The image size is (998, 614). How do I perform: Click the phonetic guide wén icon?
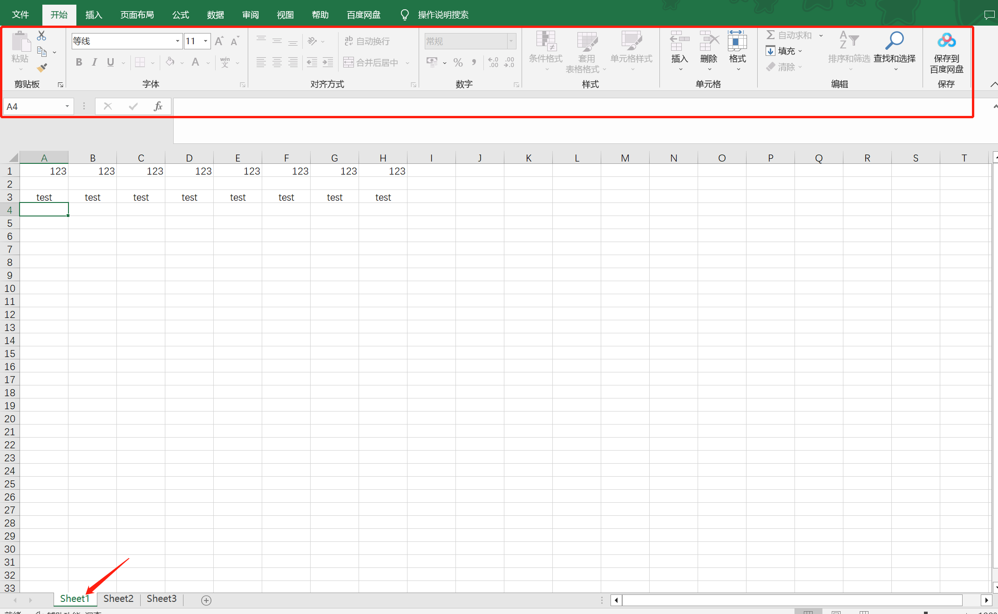click(225, 62)
